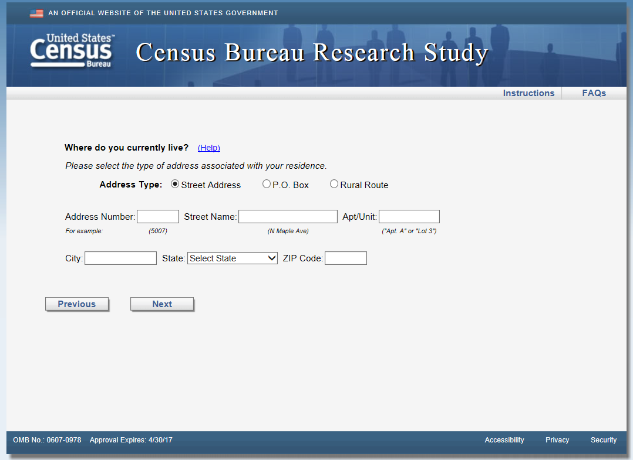Viewport: 633px width, 460px height.
Task: Go back with the Previous button
Action: (77, 304)
